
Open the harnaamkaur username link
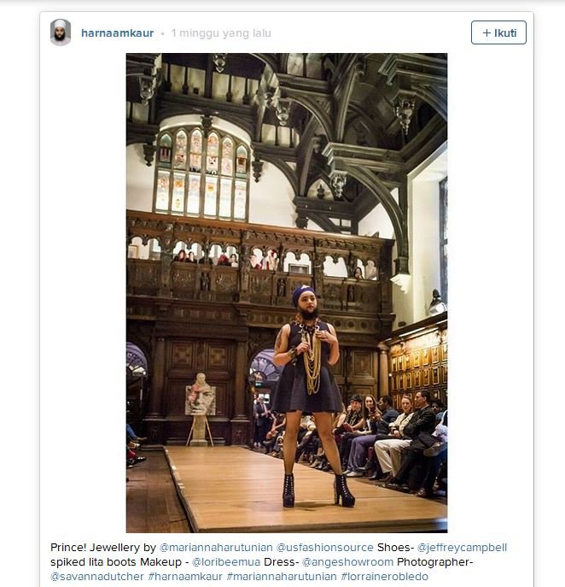117,33
